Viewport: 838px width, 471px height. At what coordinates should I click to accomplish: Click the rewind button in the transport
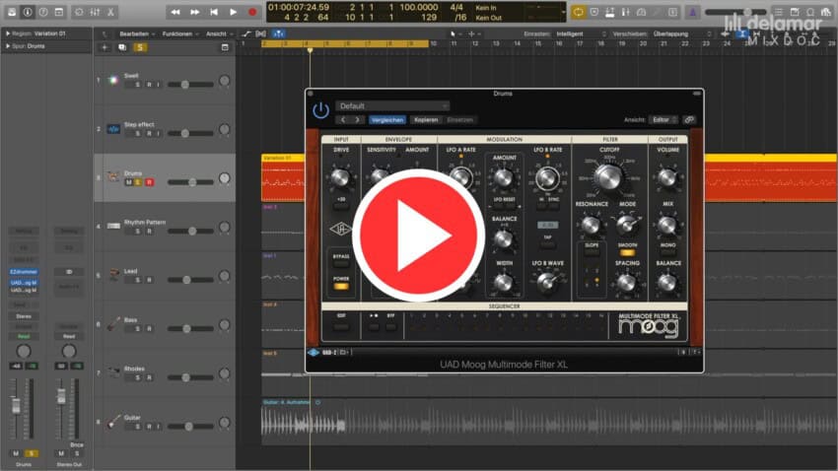(175, 12)
